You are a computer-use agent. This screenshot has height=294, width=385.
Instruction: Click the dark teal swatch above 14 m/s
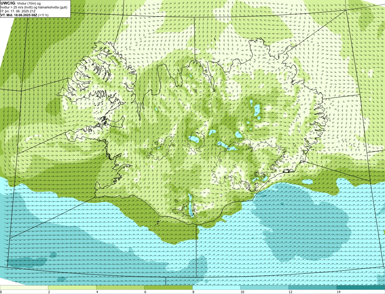click(x=361, y=287)
